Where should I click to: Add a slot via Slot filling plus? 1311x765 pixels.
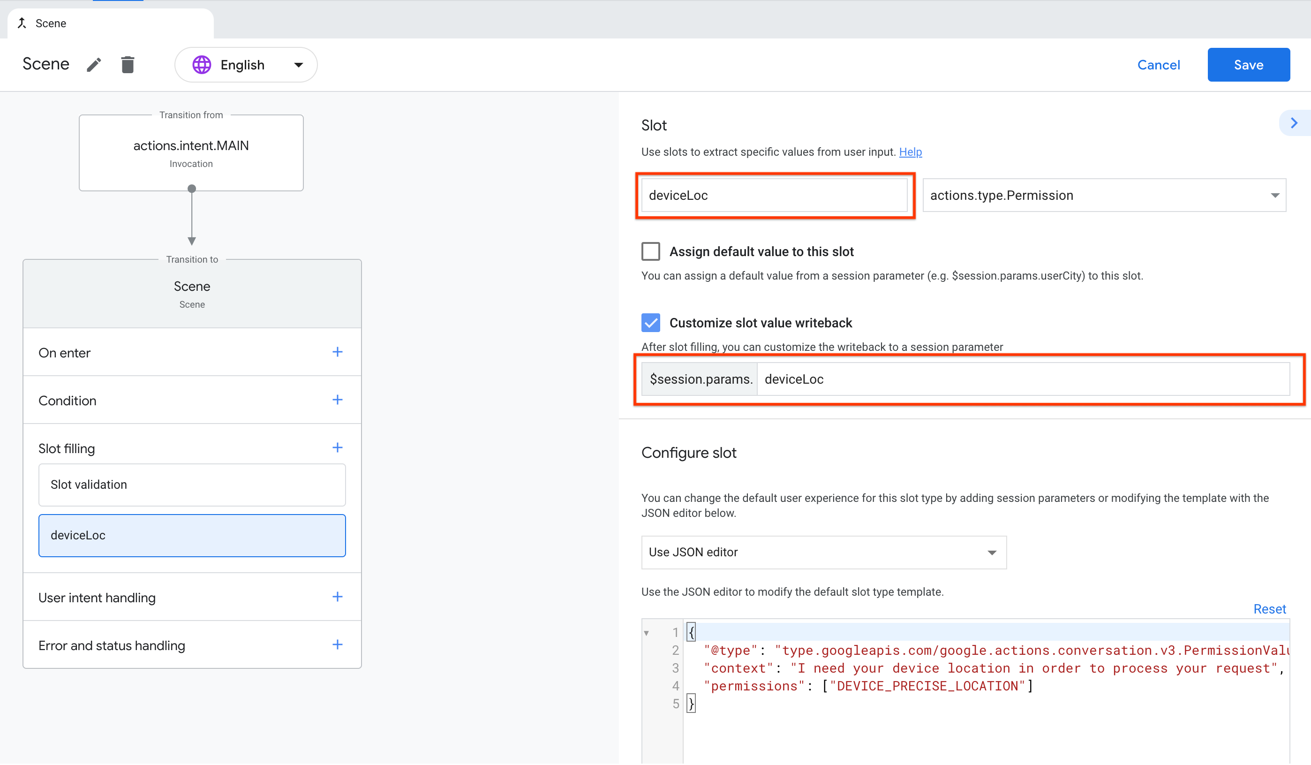click(x=337, y=447)
